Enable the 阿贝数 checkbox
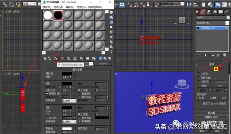 pyautogui.click(x=47, y=118)
